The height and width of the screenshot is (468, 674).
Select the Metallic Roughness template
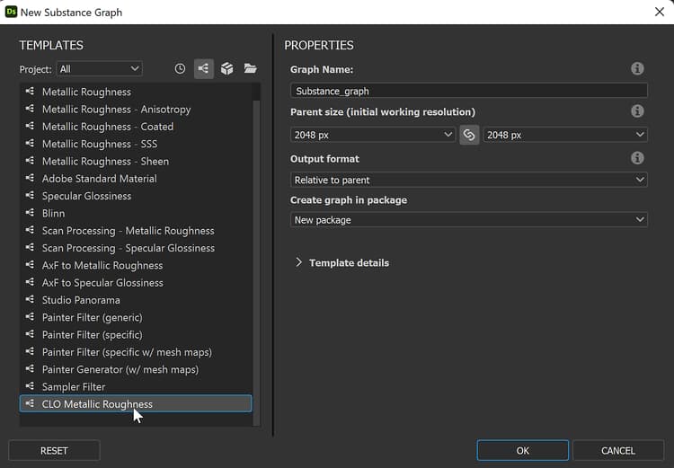pyautogui.click(x=136, y=92)
